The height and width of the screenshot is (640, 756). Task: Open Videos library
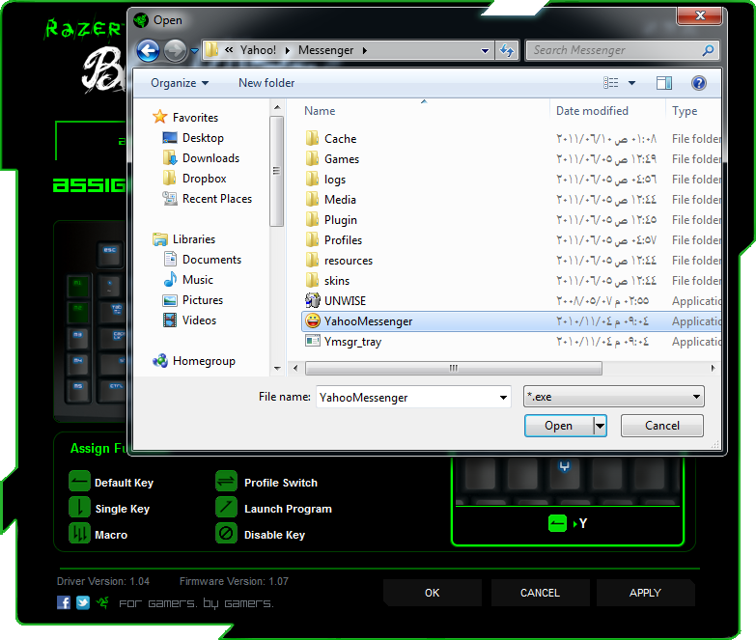(189, 320)
